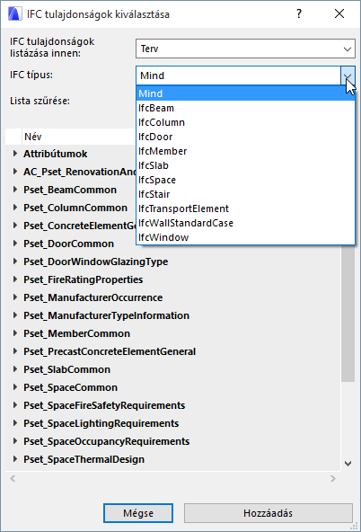Expand Pset_SpaceOccupancyRequirements group
The height and width of the screenshot is (532, 361).
pos(15,441)
